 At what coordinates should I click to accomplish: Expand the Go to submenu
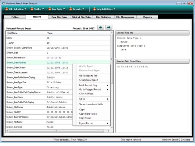pyautogui.click(x=108, y=99)
